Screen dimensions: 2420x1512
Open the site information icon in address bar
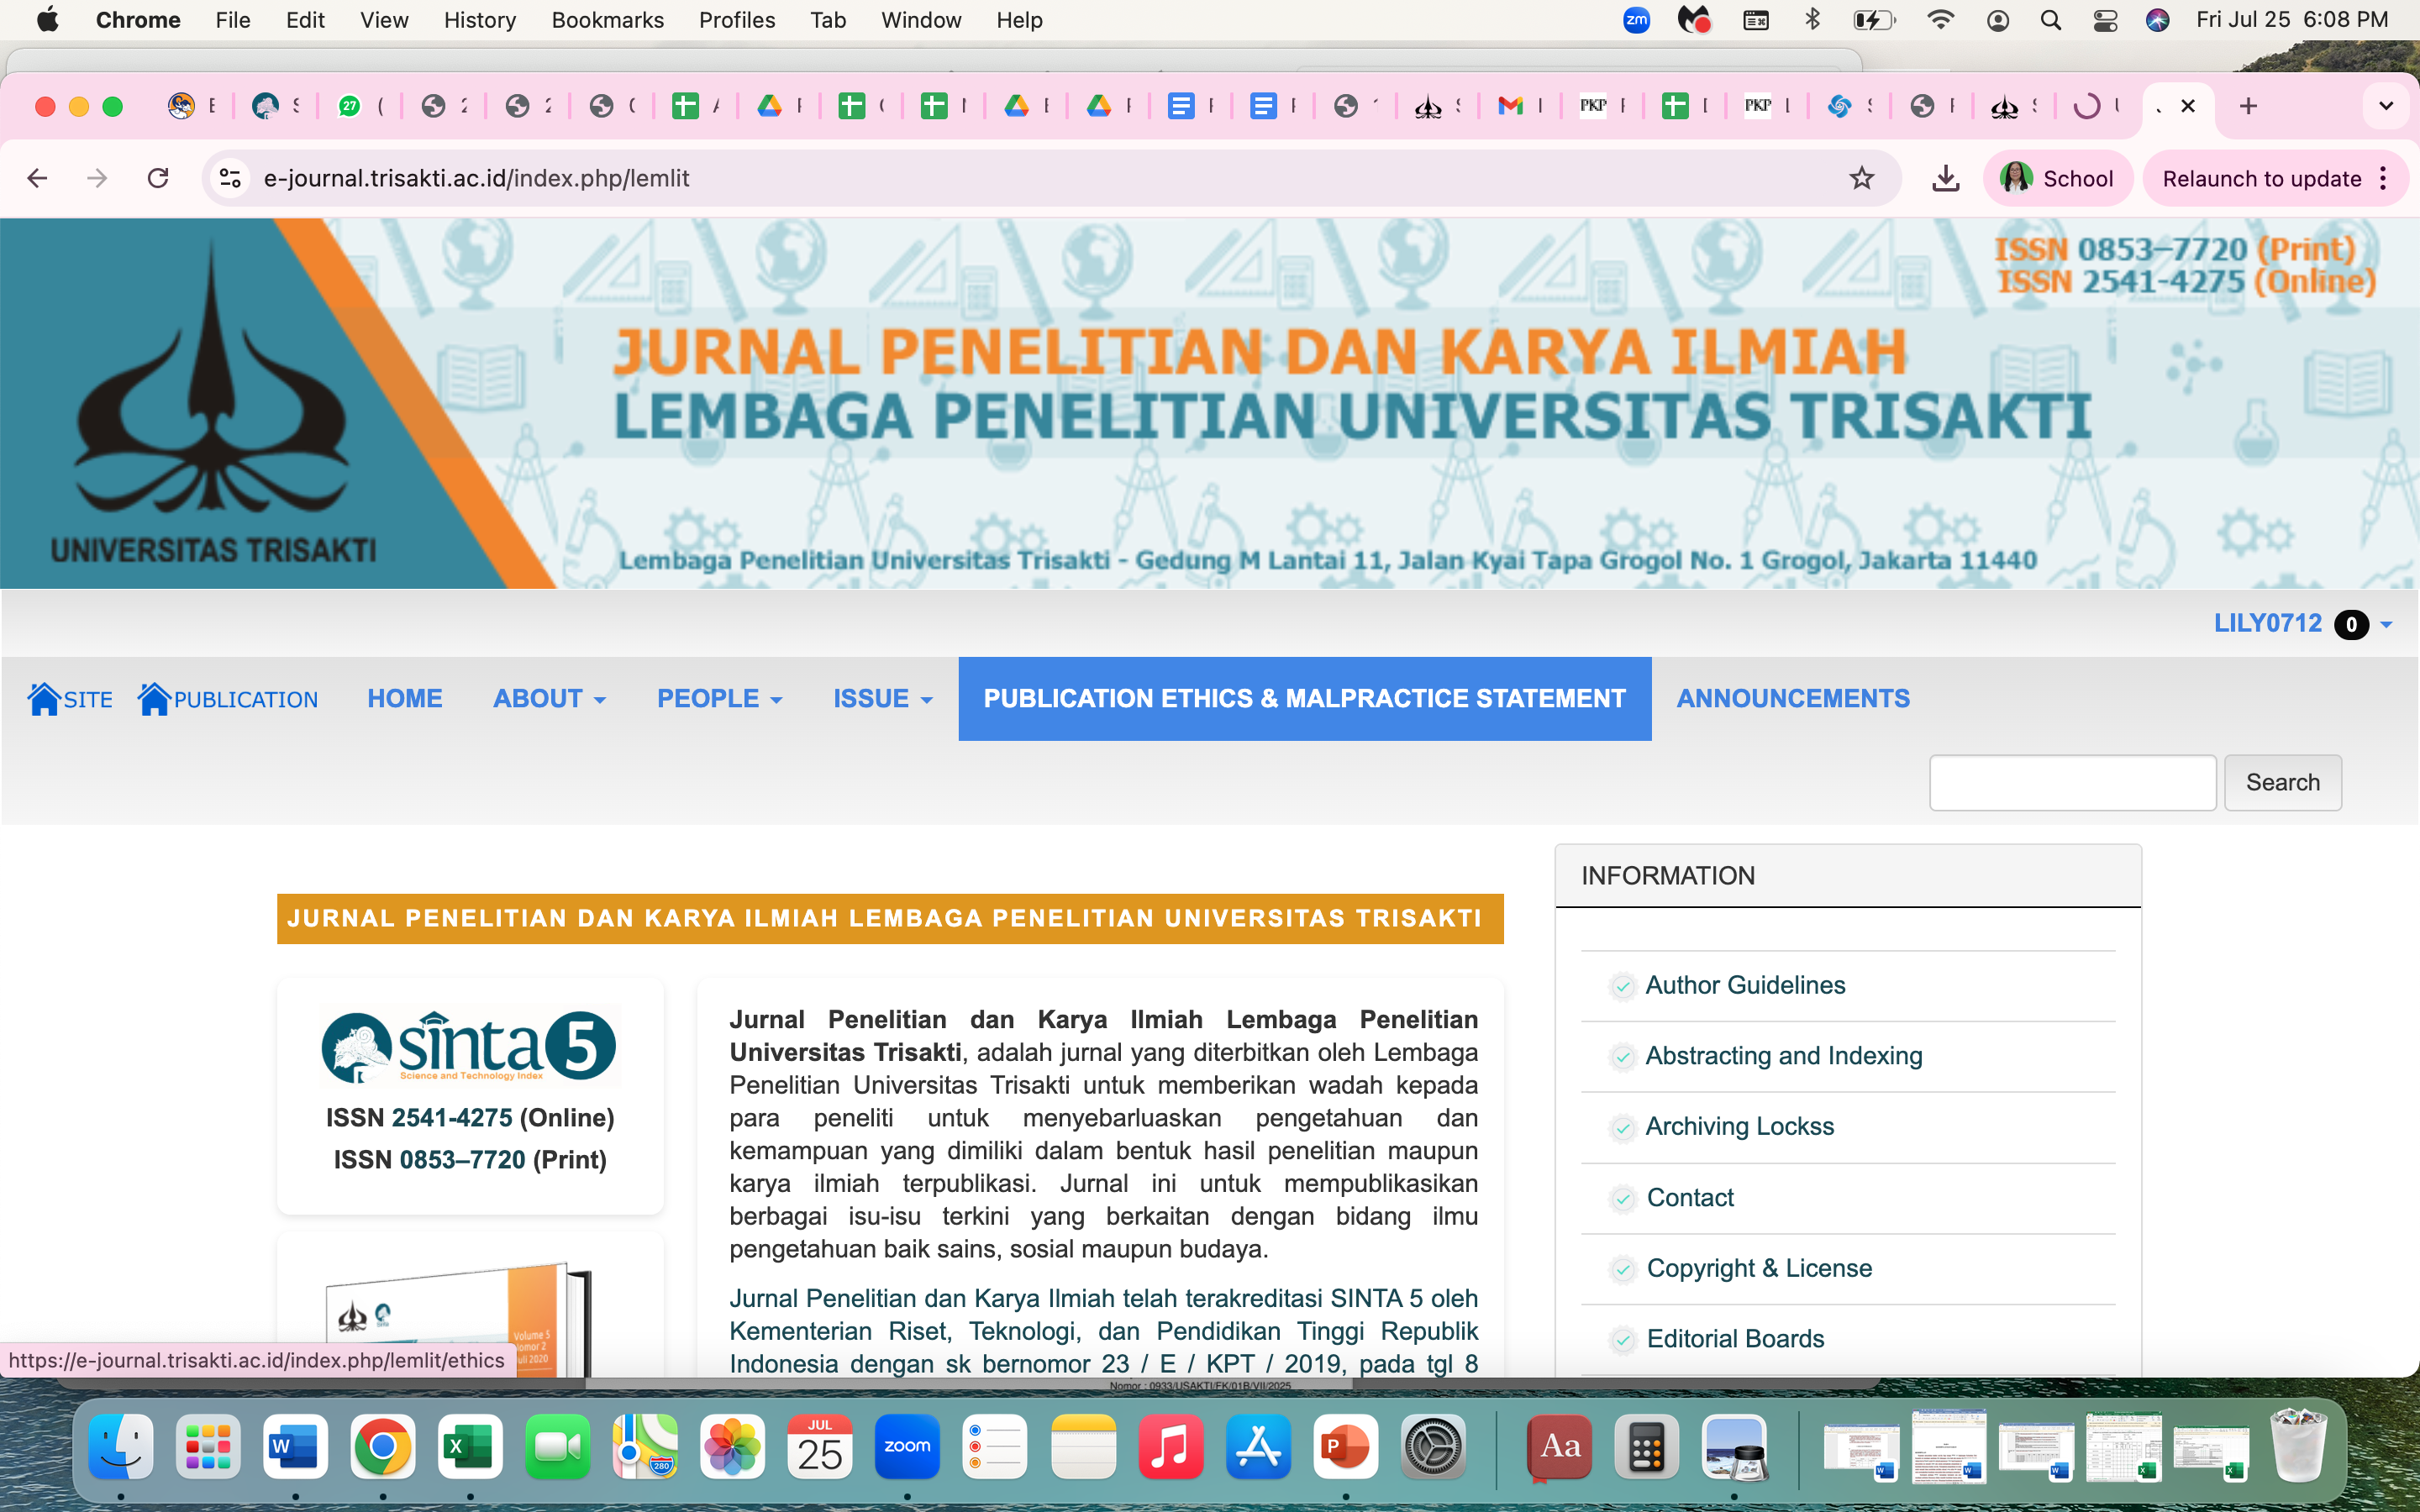230,178
